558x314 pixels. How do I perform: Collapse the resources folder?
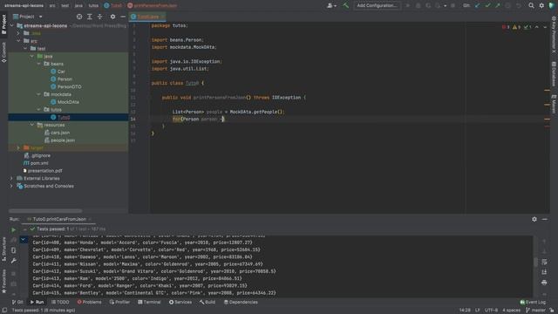(32, 125)
